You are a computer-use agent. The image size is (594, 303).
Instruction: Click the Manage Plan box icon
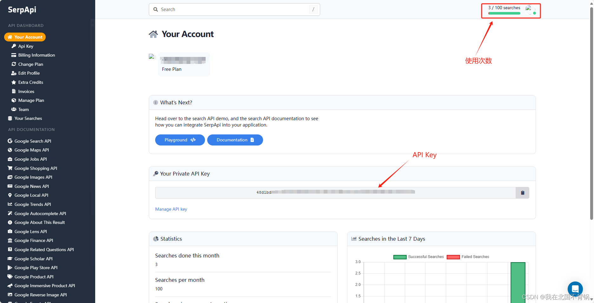click(14, 100)
